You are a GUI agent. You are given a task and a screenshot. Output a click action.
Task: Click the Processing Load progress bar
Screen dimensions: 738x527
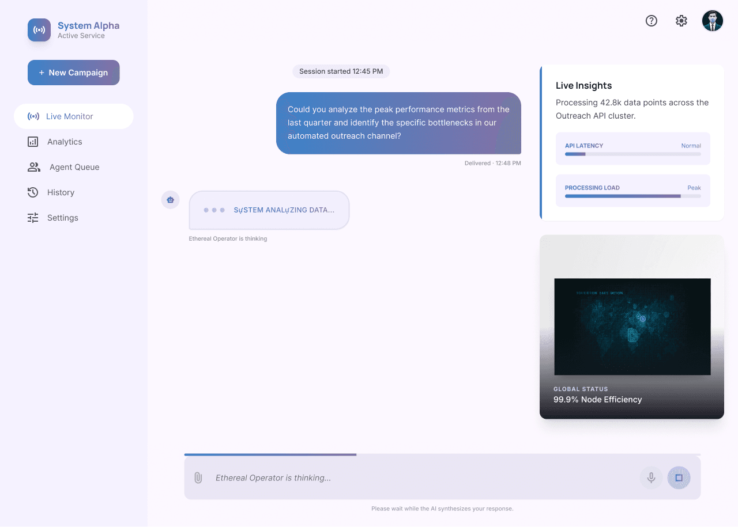632,196
